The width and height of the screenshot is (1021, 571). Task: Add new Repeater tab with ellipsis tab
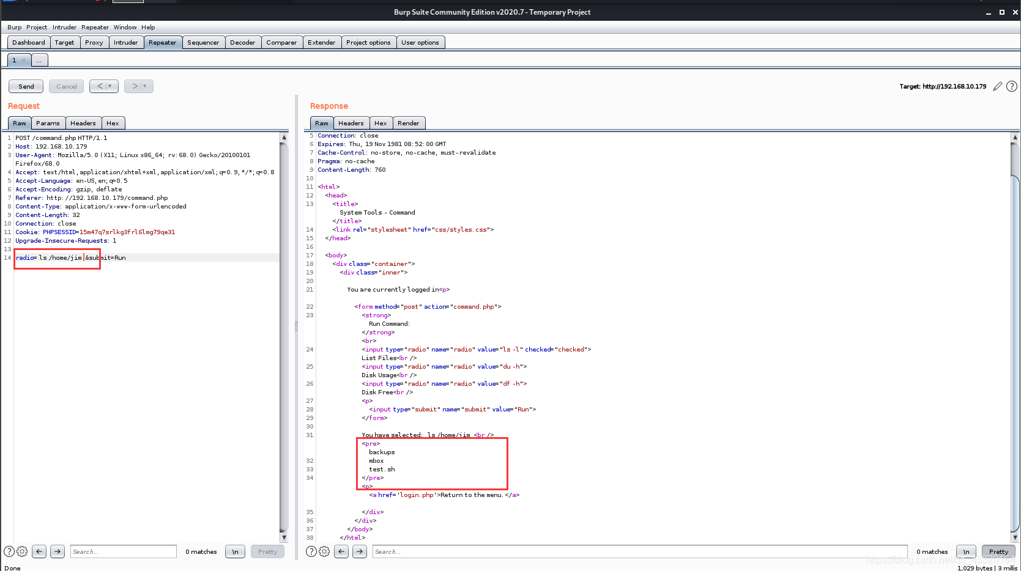click(x=39, y=61)
